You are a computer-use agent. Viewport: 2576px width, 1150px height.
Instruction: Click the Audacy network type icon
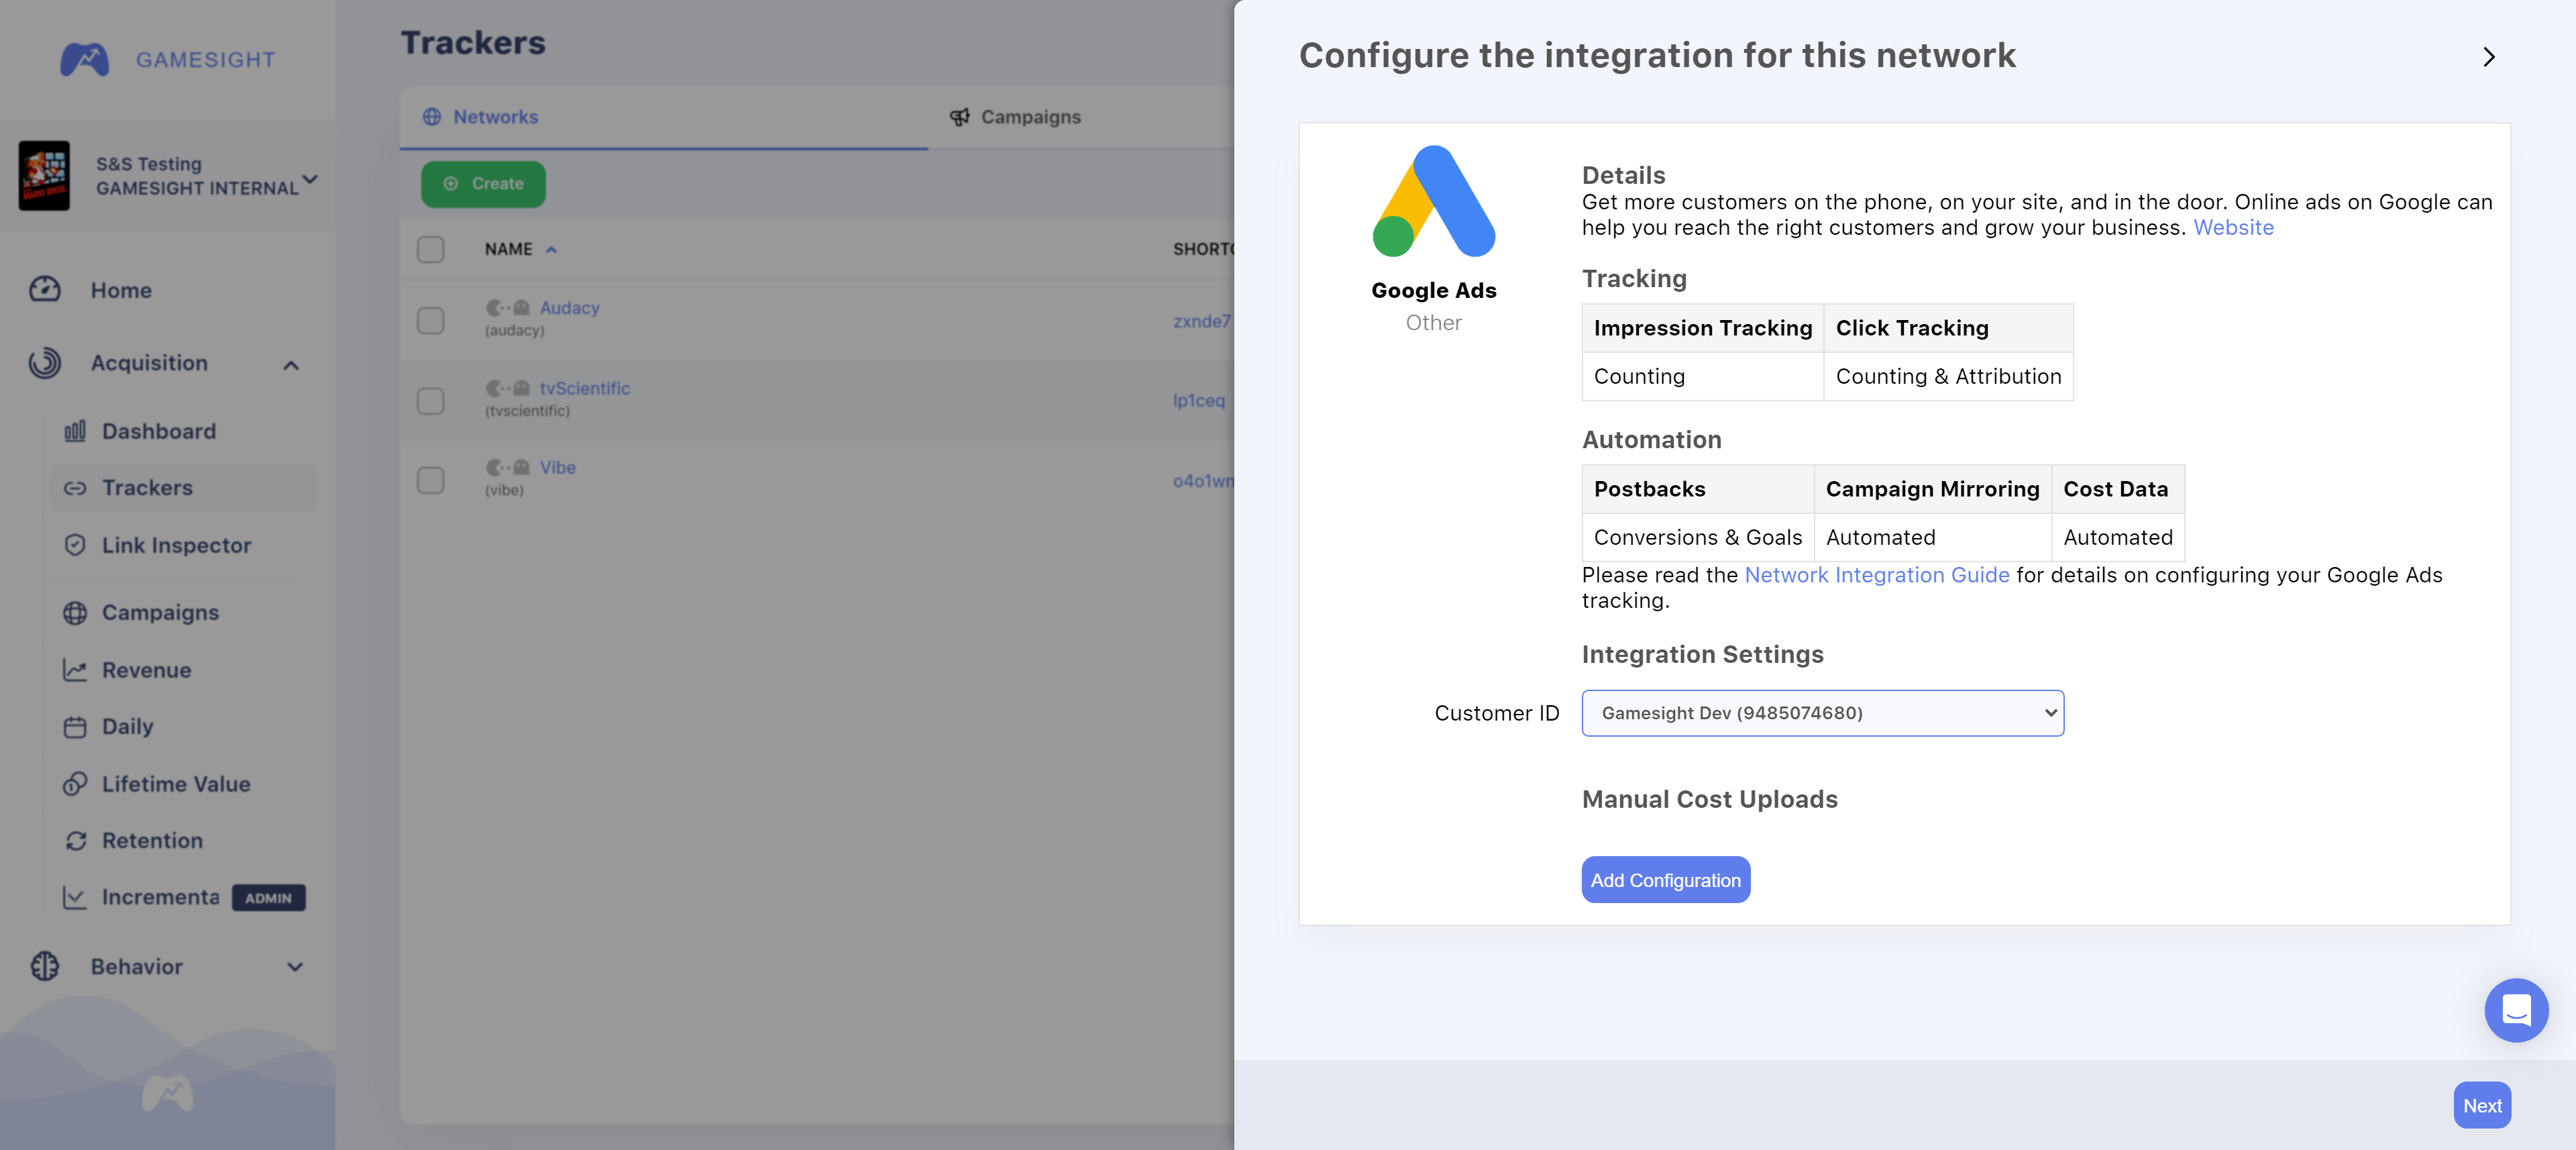(507, 308)
